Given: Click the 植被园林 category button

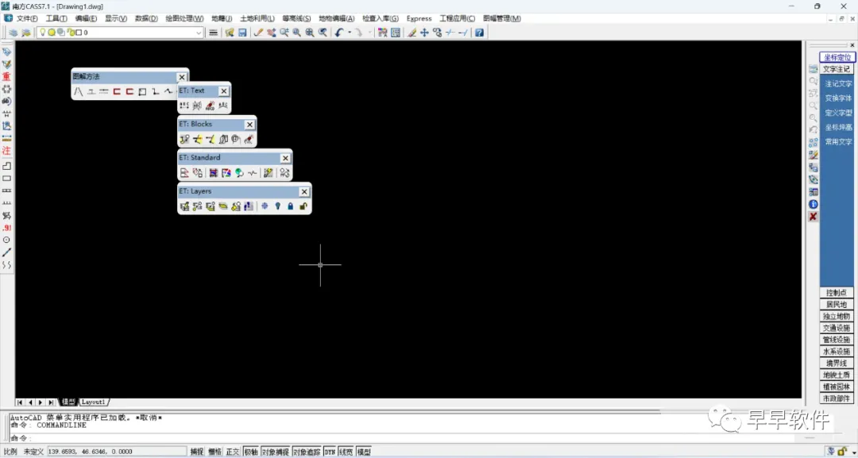Looking at the screenshot, I should (x=837, y=387).
